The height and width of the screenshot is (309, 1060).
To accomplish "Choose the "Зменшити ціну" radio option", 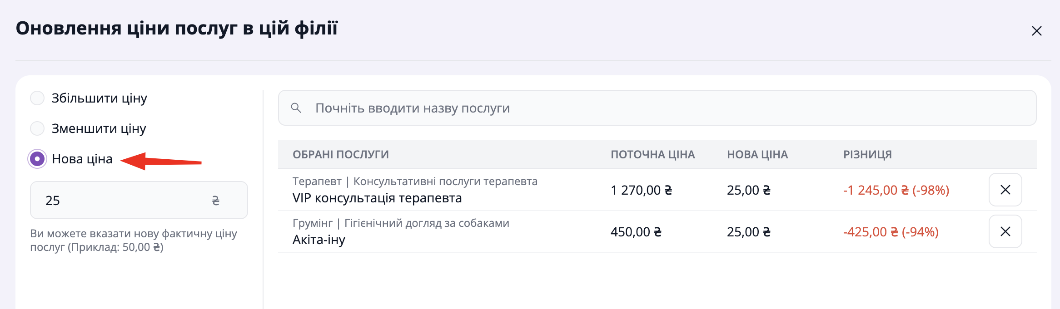I will coord(37,128).
